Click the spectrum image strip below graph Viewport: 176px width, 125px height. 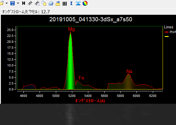click(88, 114)
